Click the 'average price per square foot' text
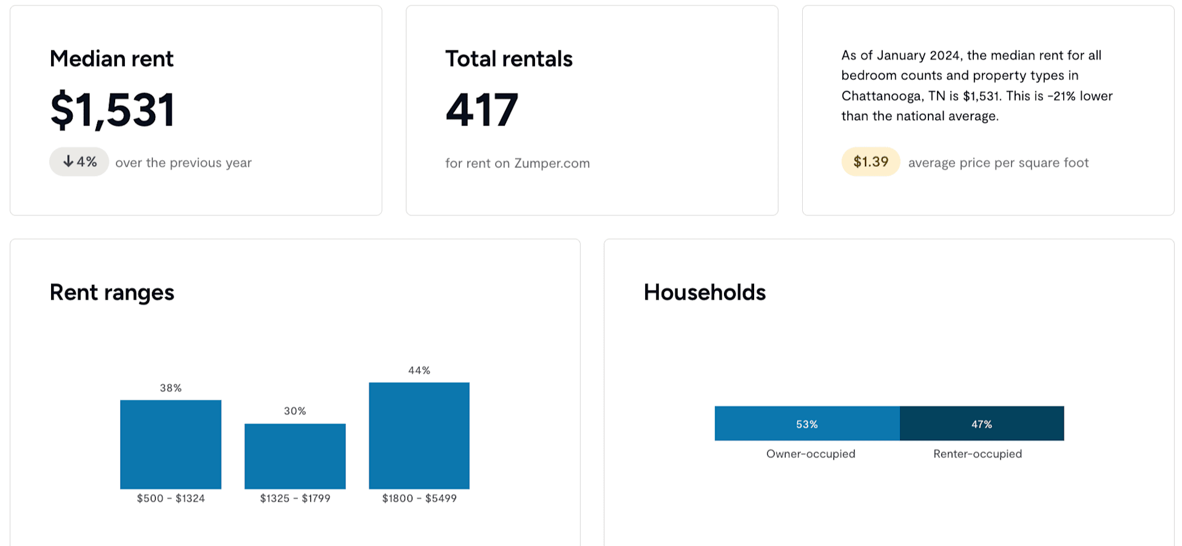This screenshot has height=546, width=1182. pyautogui.click(x=999, y=163)
